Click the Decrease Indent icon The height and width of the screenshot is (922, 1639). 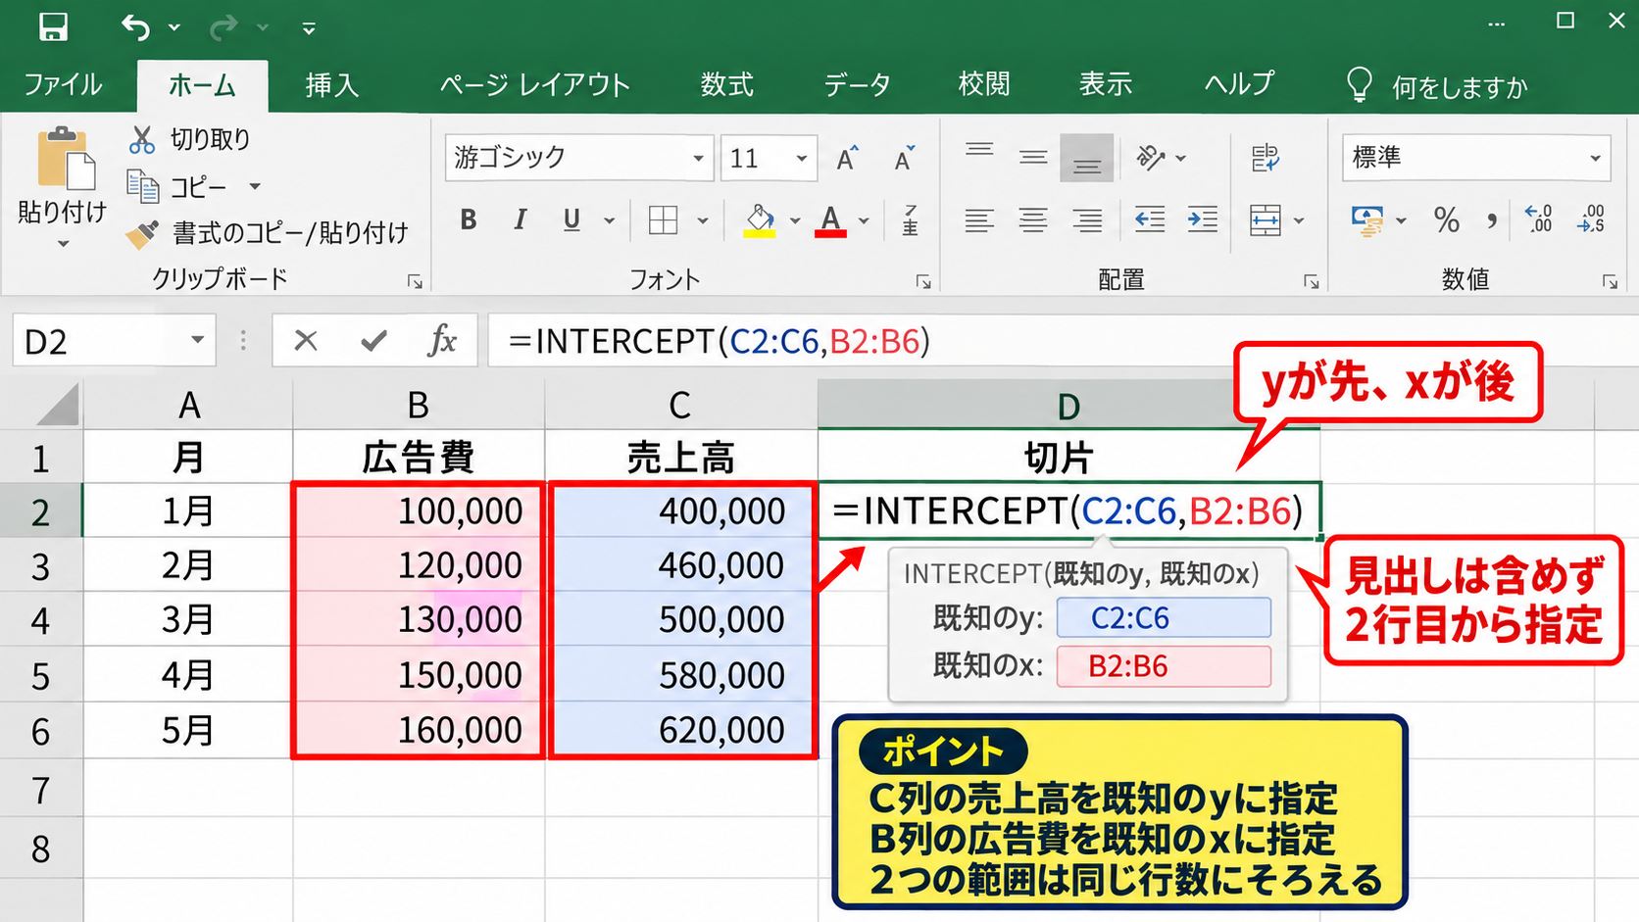pyautogui.click(x=1150, y=220)
